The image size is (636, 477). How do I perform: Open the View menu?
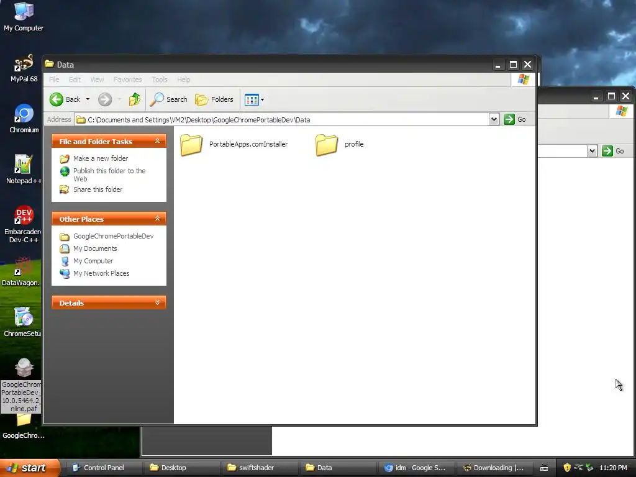[x=97, y=79]
